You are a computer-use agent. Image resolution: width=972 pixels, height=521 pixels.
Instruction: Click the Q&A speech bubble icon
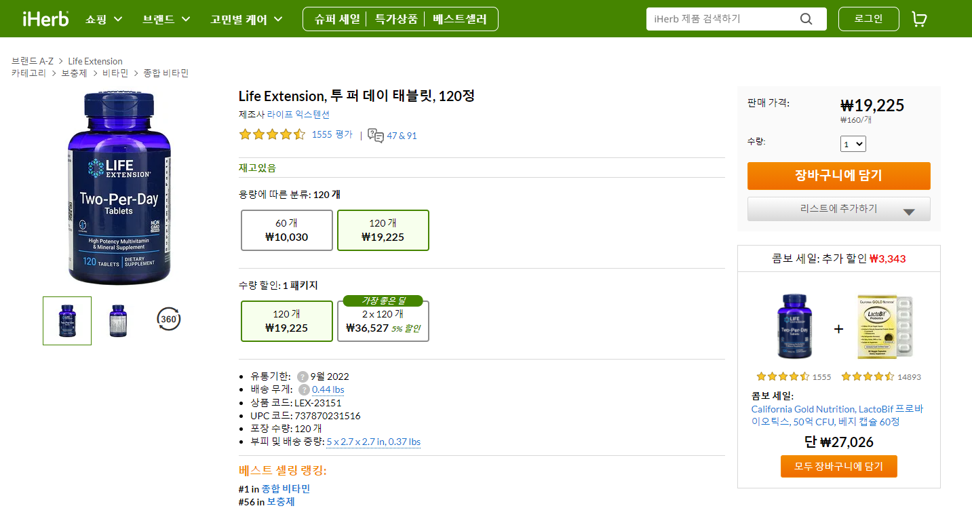tap(376, 136)
